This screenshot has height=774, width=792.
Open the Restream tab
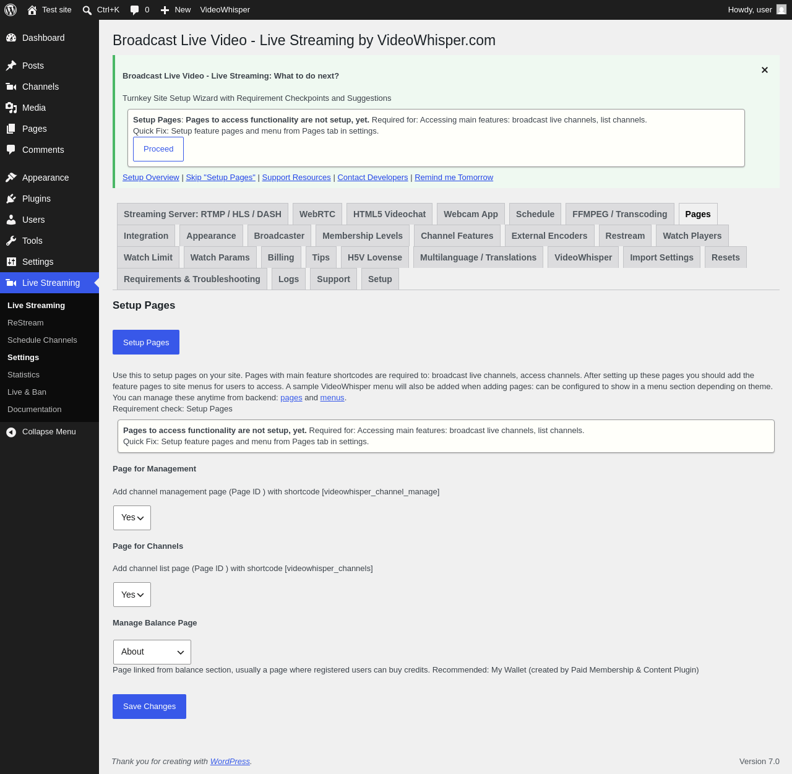pos(625,236)
